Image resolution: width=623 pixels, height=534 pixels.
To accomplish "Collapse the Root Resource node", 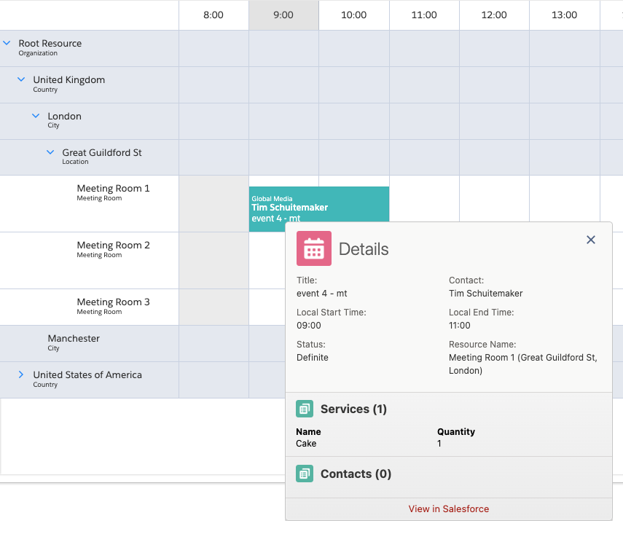I will click(7, 44).
